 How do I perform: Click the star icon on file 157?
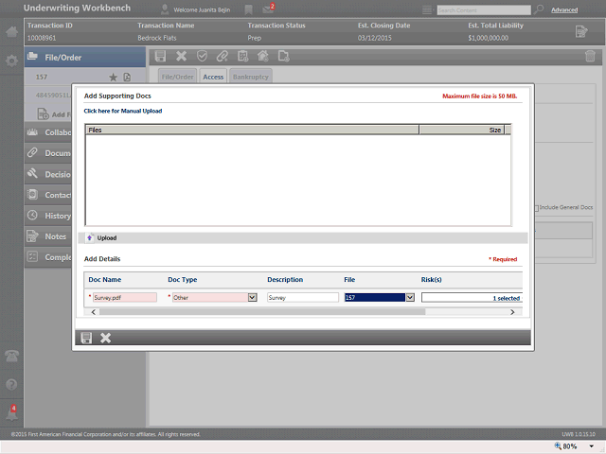tap(113, 78)
